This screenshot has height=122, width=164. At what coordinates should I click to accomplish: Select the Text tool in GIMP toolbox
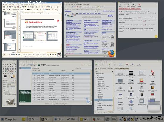pos(15,69)
